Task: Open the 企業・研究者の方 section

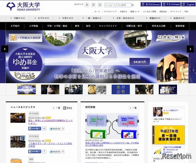Action: pyautogui.click(x=123, y=18)
